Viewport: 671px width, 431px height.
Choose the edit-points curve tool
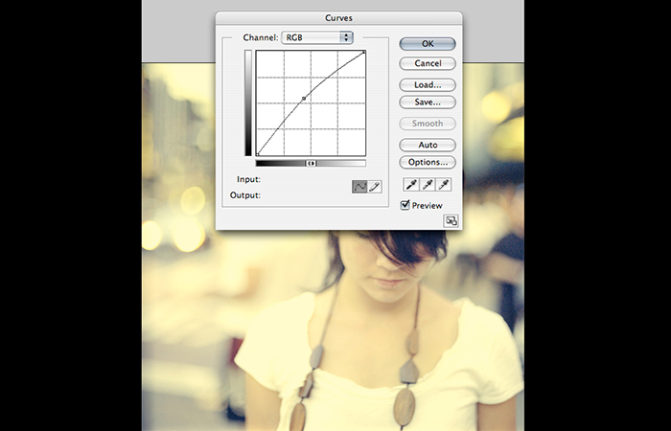359,187
